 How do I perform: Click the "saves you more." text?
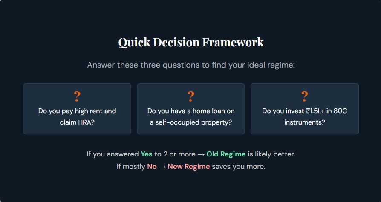239,166
